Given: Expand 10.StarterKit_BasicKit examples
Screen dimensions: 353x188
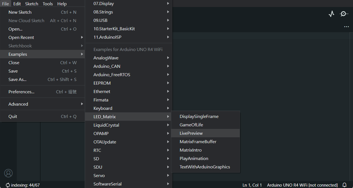Looking at the screenshot, I should [x=129, y=29].
